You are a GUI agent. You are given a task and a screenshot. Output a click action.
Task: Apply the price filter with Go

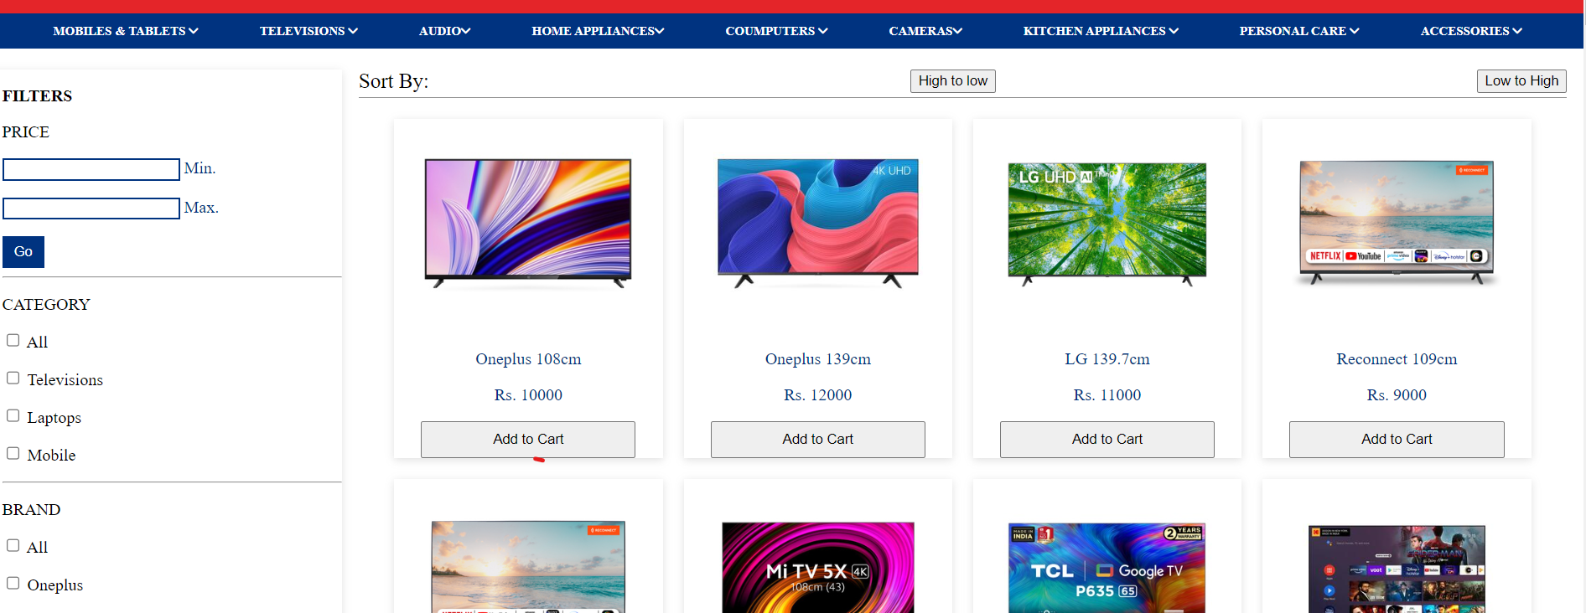[23, 252]
